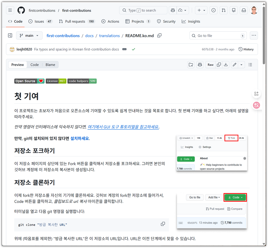Screen dimensions: 268x248
Task: Open commit History
Action: coord(246,49)
